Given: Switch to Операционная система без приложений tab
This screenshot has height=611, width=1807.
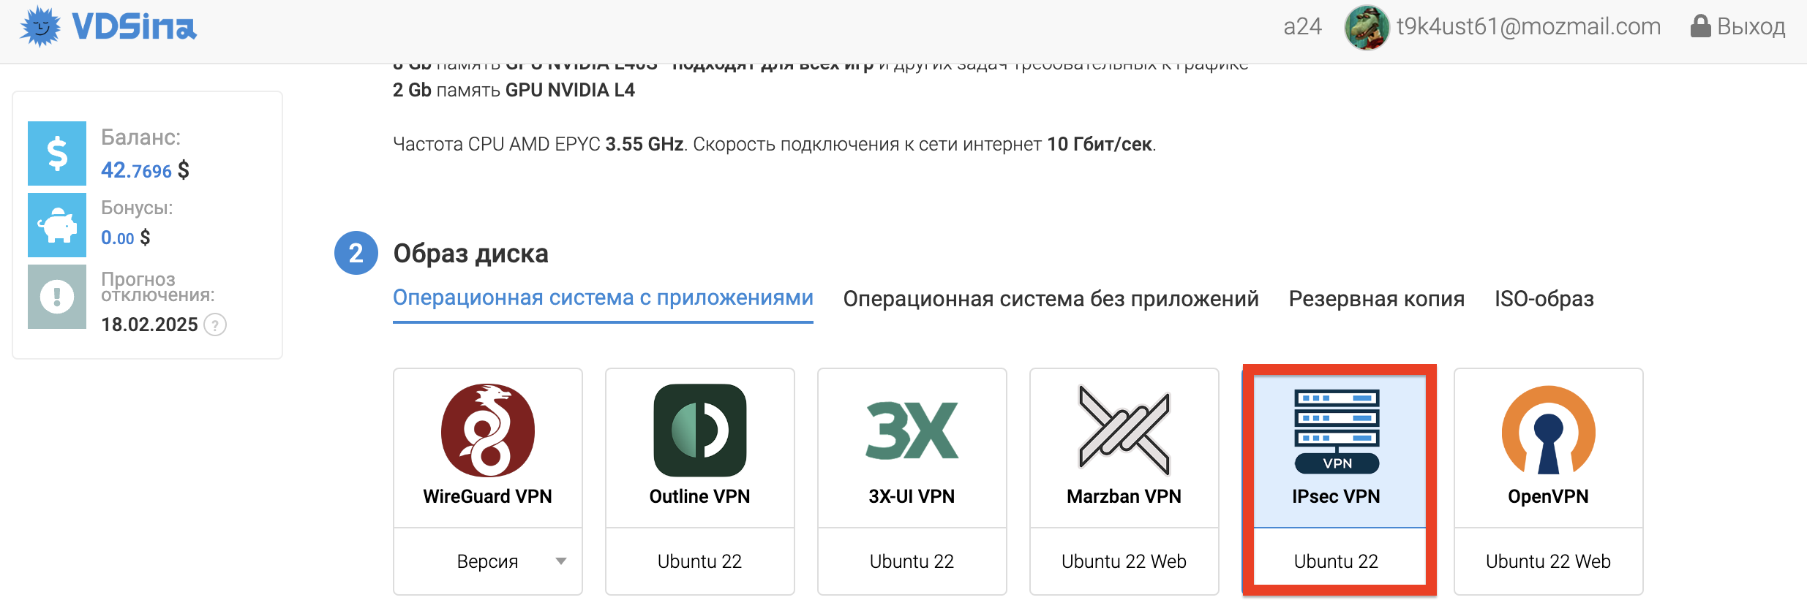Looking at the screenshot, I should (x=1051, y=299).
